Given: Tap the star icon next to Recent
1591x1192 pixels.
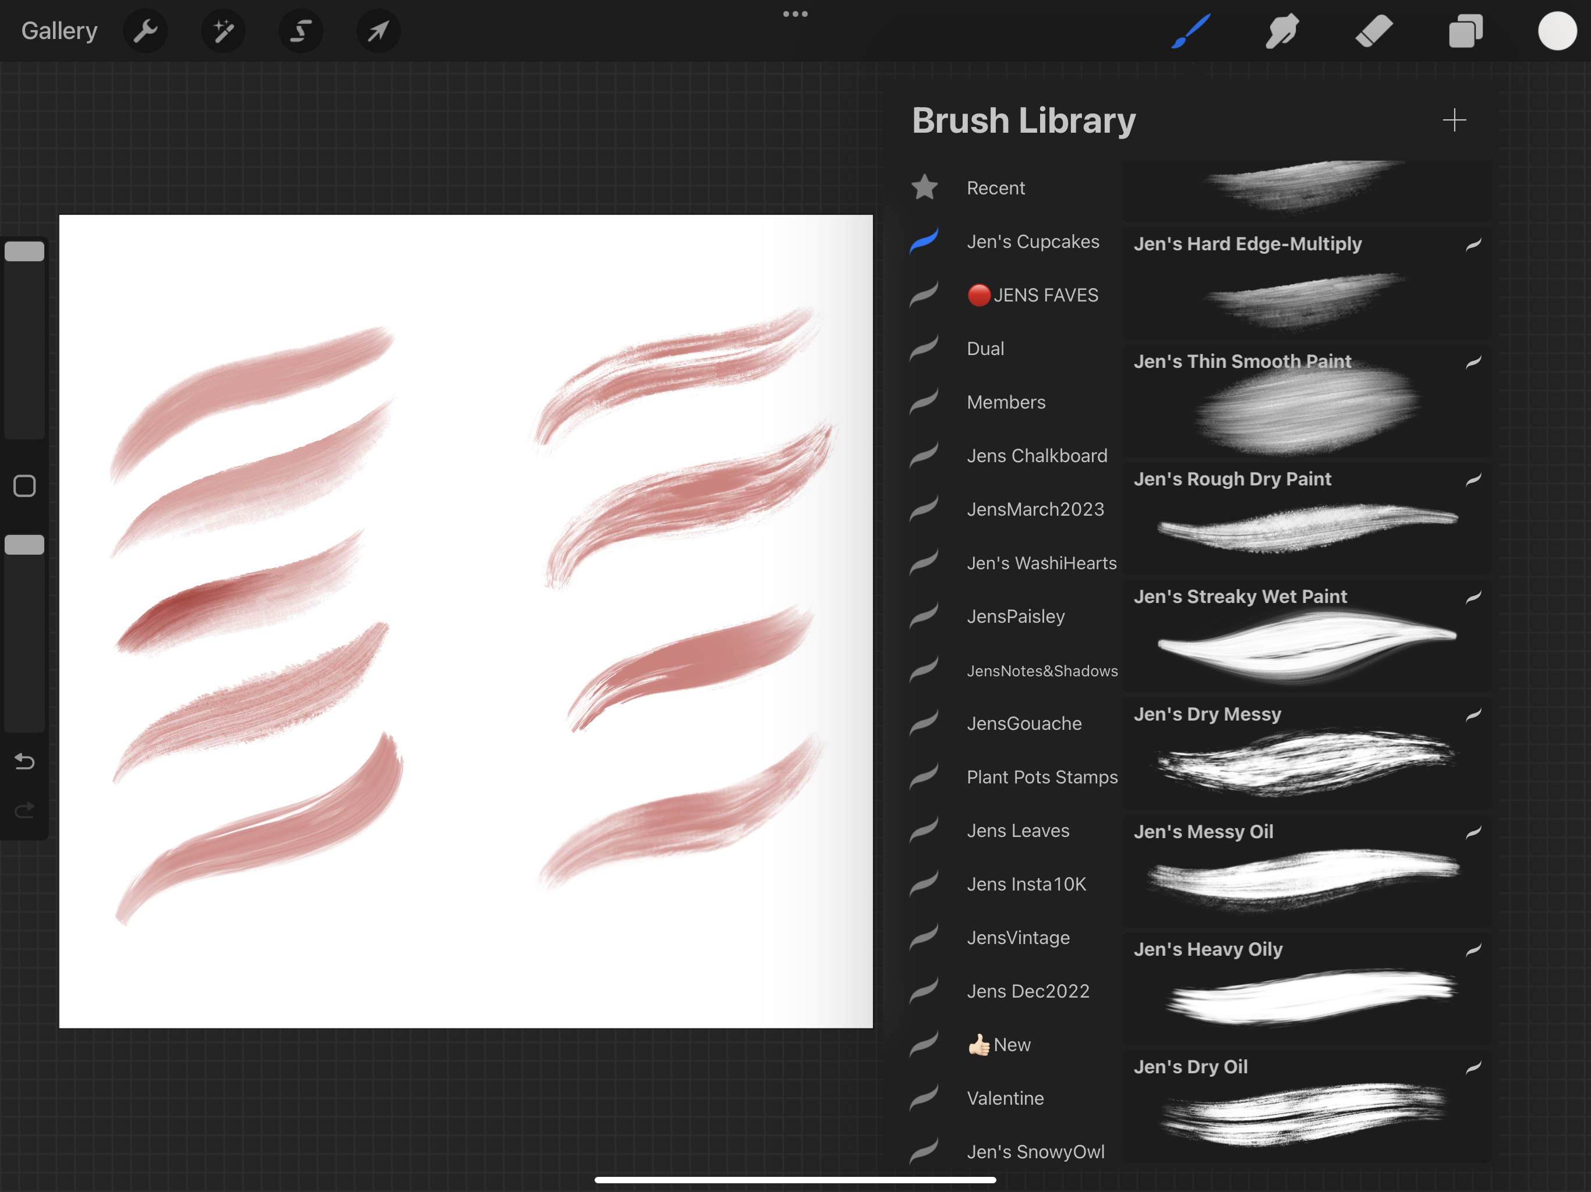Looking at the screenshot, I should tap(924, 187).
